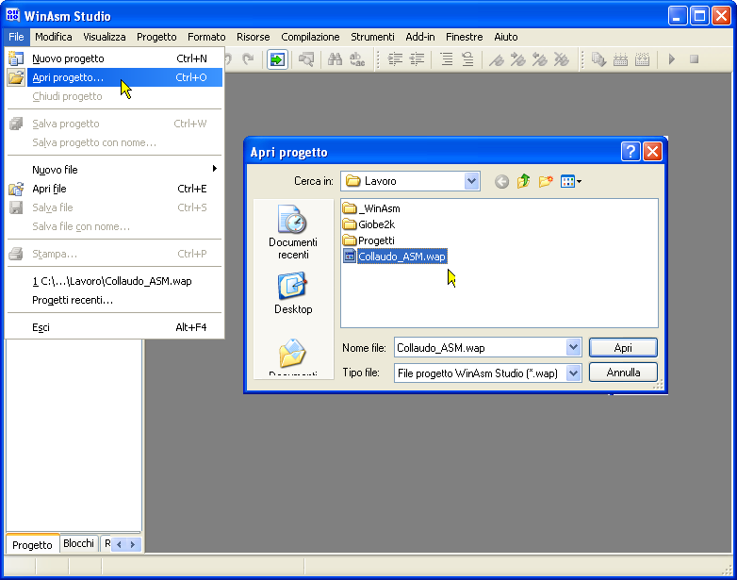737x580 pixels.
Task: Close the Apri progetto dialog
Action: click(x=652, y=152)
